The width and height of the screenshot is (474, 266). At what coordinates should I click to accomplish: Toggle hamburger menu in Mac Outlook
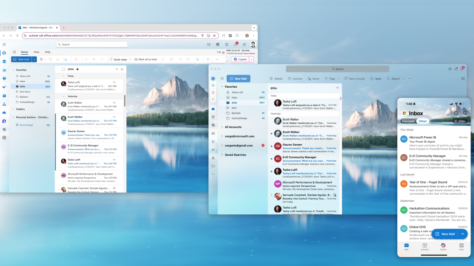tap(222, 79)
